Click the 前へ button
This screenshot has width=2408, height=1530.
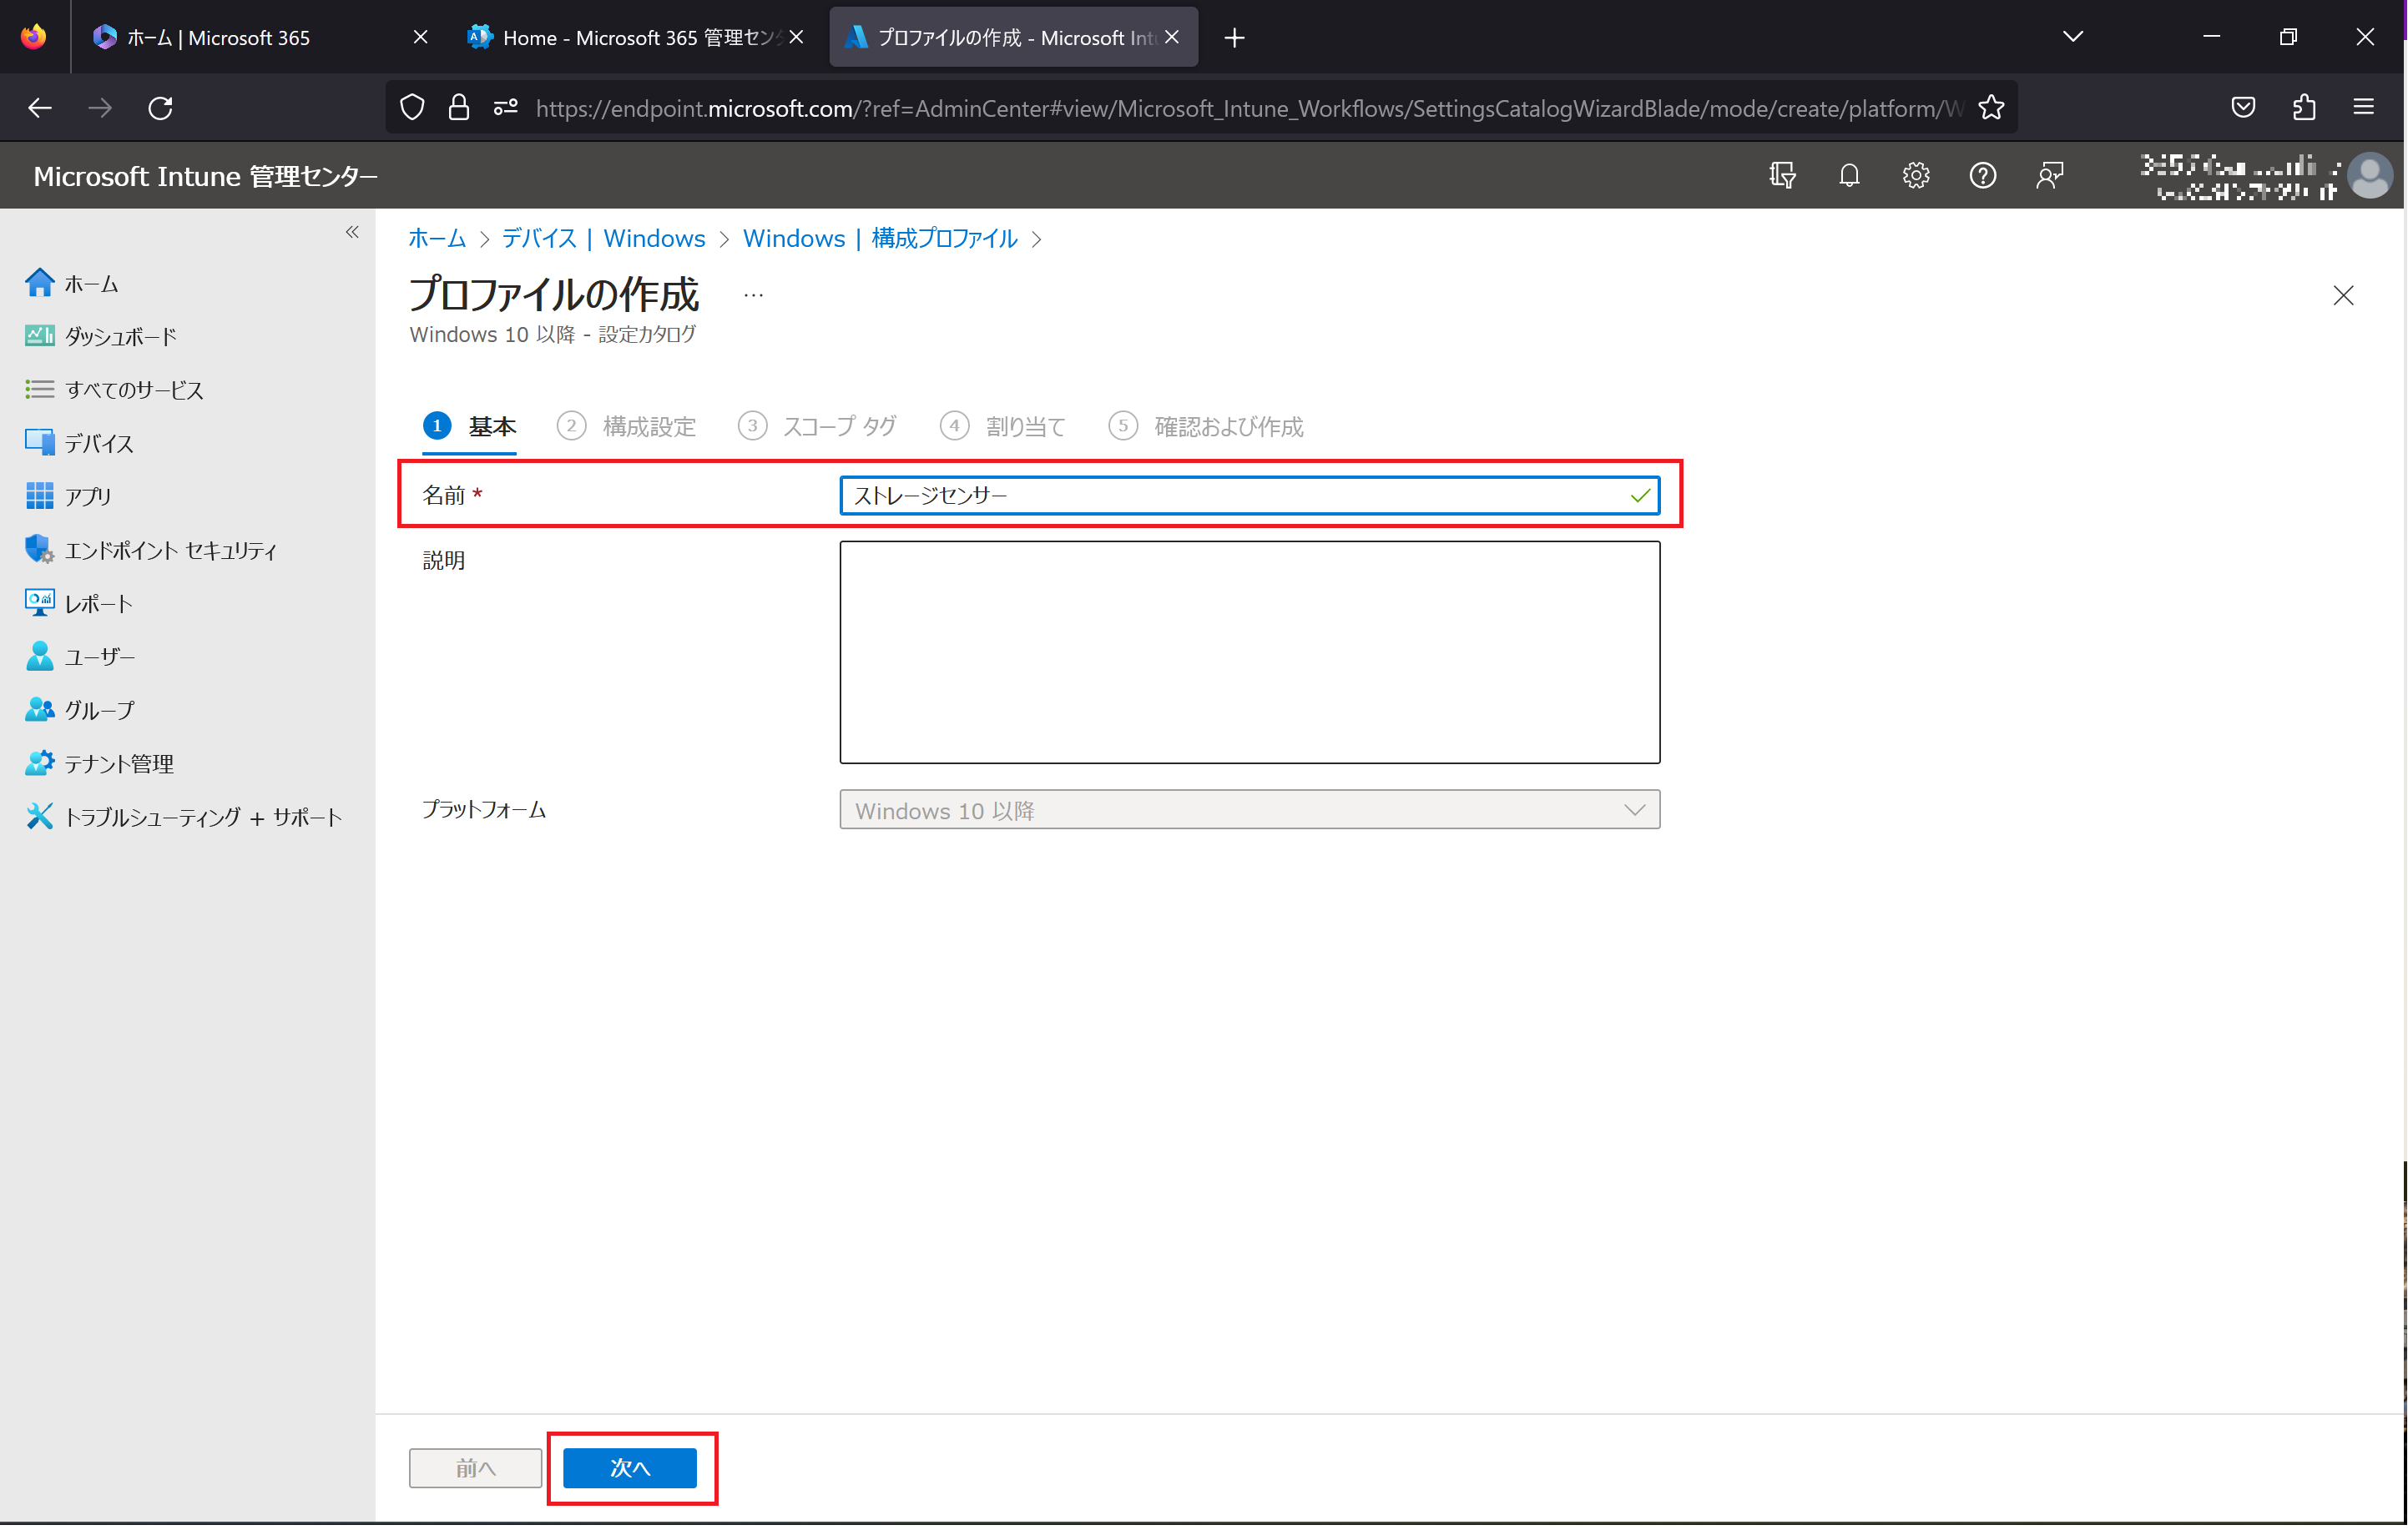point(475,1468)
